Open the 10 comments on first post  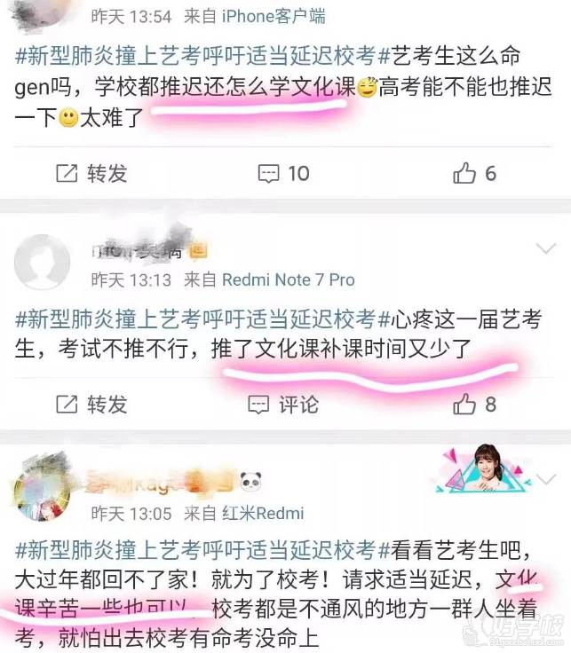point(284,174)
